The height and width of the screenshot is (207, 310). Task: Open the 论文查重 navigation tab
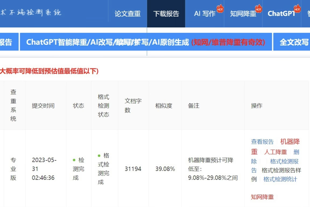[x=128, y=14]
